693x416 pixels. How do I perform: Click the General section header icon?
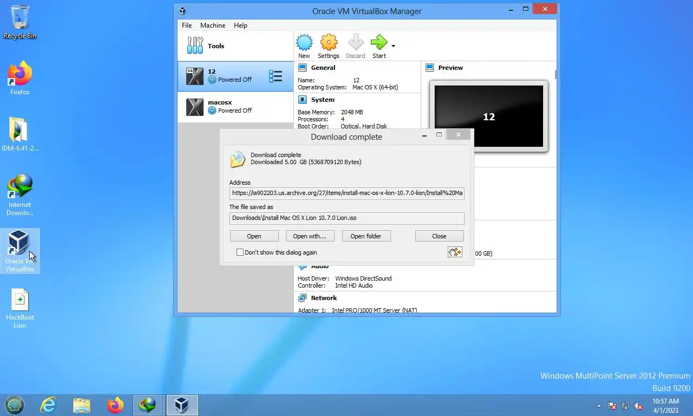point(302,68)
